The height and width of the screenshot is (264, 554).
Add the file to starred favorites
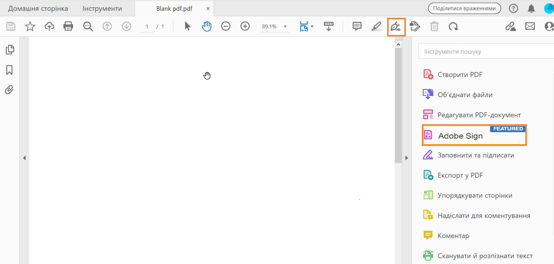coord(30,27)
